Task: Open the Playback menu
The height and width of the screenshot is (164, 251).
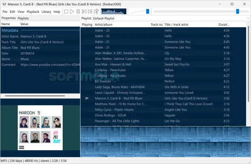Action: click(x=33, y=12)
